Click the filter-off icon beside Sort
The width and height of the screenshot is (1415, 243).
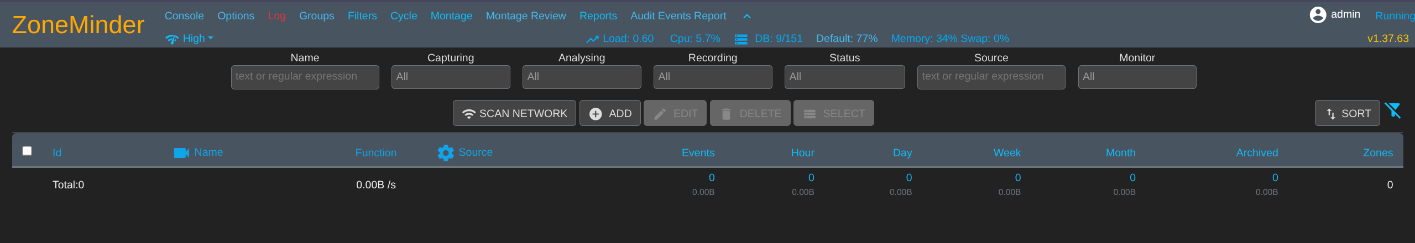1392,111
